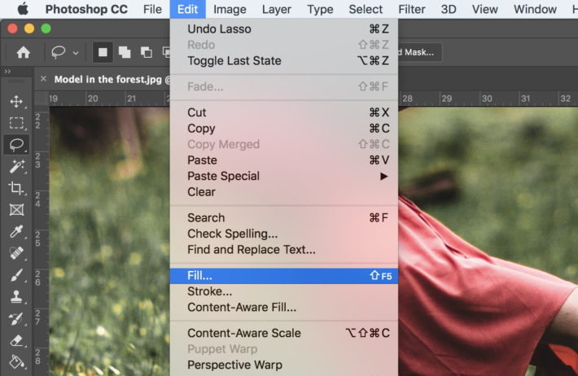The image size is (578, 376).
Task: Open the Apple menu
Action: pos(23,9)
